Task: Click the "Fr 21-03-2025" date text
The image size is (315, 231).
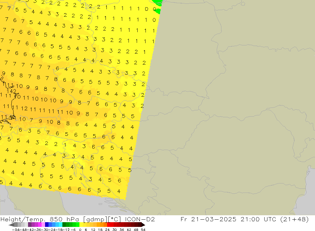Action: [x=209, y=219]
